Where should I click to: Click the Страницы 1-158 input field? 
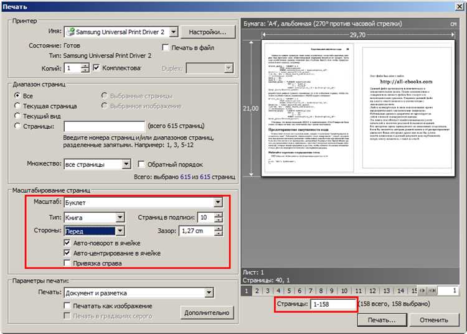pyautogui.click(x=333, y=304)
